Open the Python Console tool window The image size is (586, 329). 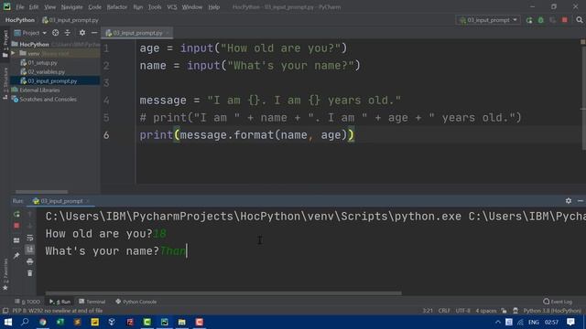(x=136, y=302)
